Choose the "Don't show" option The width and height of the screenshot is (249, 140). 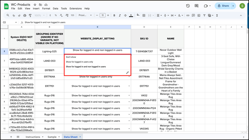[x=71, y=57]
